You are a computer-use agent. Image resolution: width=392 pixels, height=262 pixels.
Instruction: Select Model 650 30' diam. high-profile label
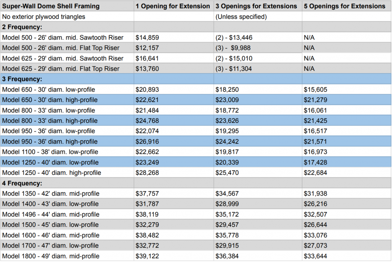pos(67,100)
